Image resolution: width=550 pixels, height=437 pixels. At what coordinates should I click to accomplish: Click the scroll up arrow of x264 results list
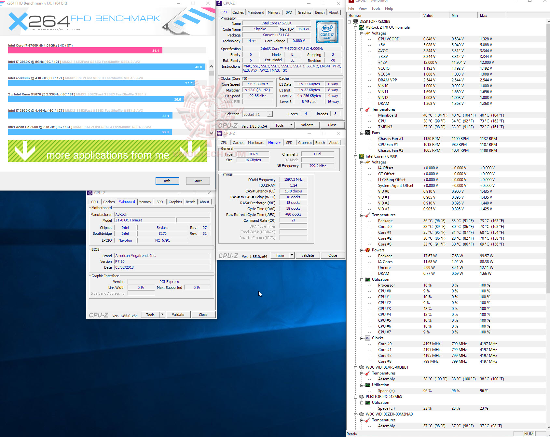[211, 66]
